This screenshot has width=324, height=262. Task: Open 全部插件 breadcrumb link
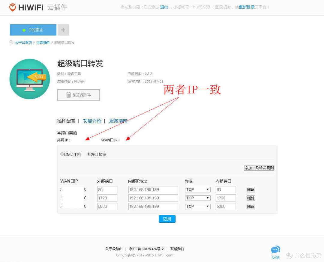click(43, 42)
